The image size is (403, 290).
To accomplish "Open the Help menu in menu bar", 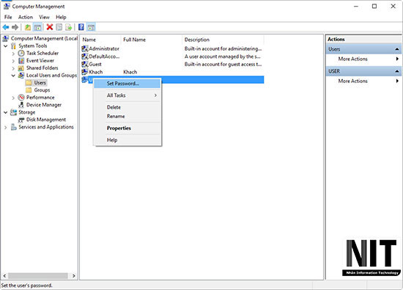I will click(61, 18).
